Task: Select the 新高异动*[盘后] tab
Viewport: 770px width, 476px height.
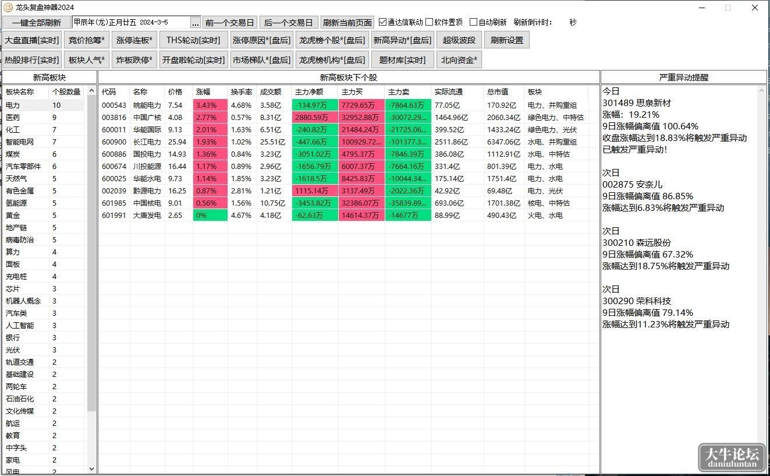Action: 402,40
